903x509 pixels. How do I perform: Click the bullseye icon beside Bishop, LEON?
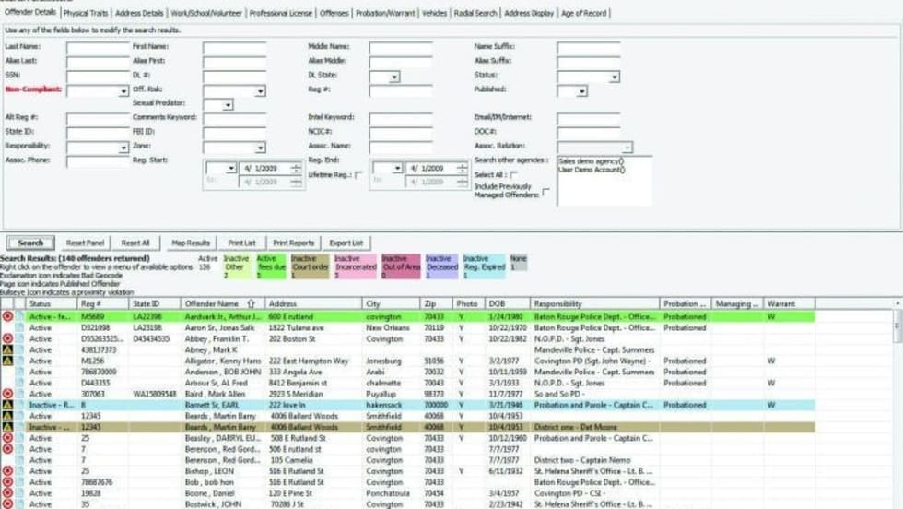7,471
